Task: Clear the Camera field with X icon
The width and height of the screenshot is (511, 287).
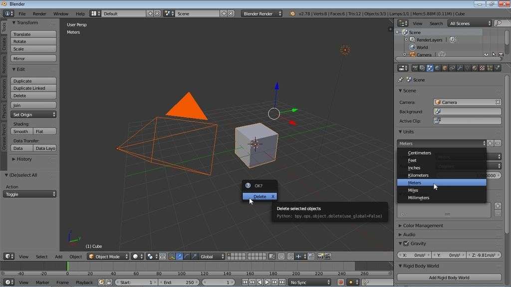Action: pyautogui.click(x=498, y=102)
